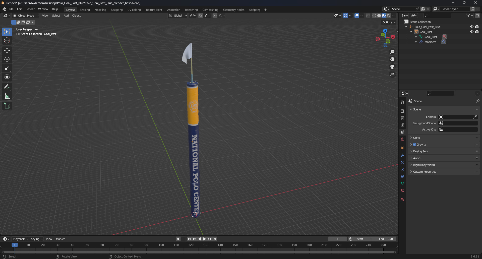Open the Add menu in viewport
482x259 pixels.
[66, 16]
